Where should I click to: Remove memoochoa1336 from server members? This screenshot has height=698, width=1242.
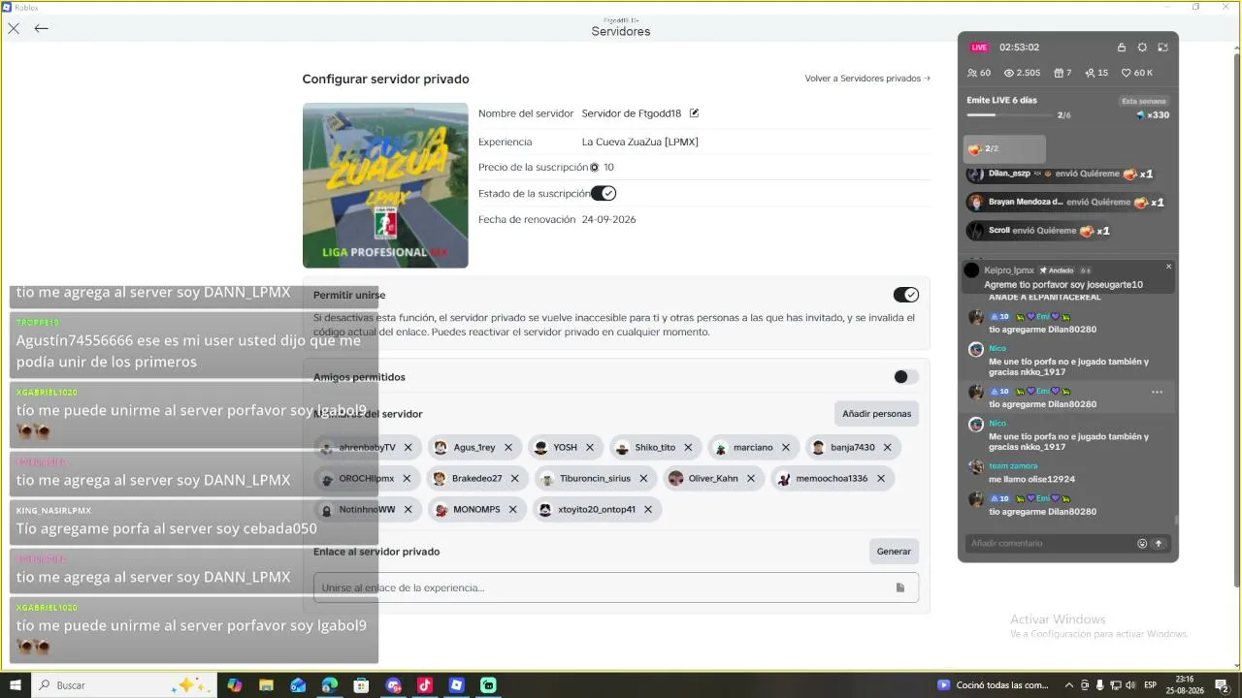880,478
